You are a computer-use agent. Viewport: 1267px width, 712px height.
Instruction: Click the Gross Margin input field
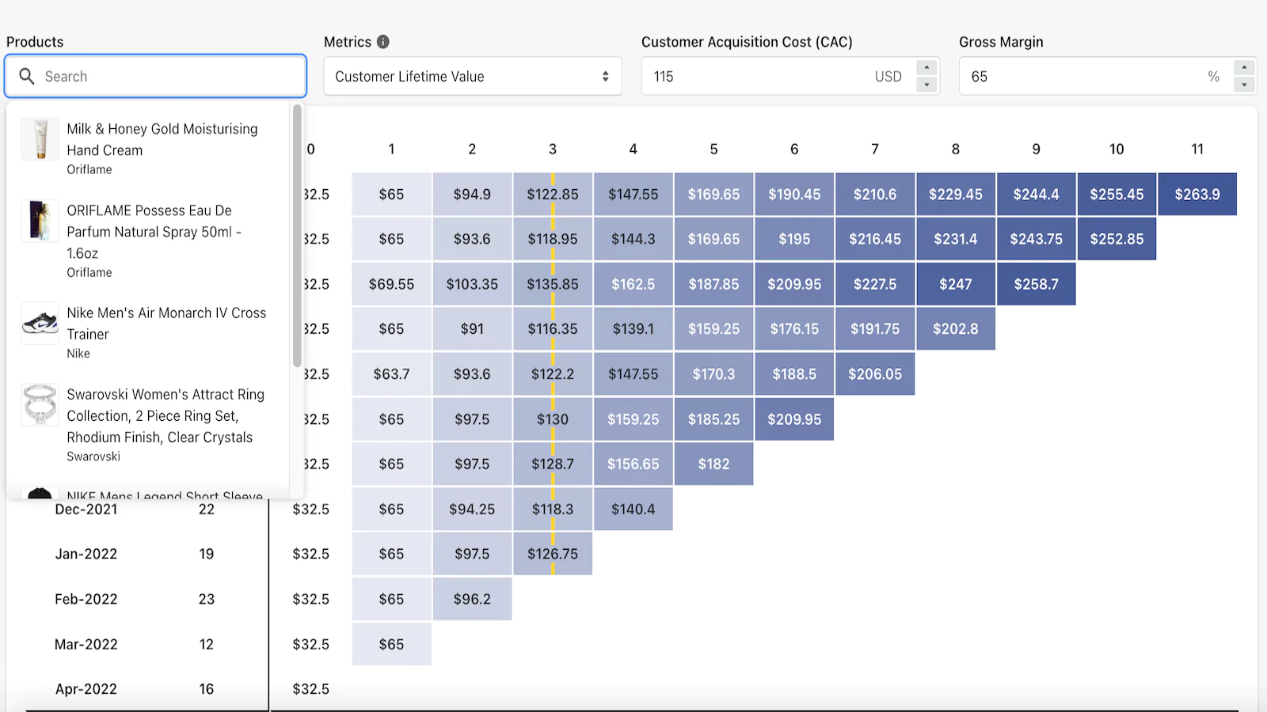[x=1085, y=77]
